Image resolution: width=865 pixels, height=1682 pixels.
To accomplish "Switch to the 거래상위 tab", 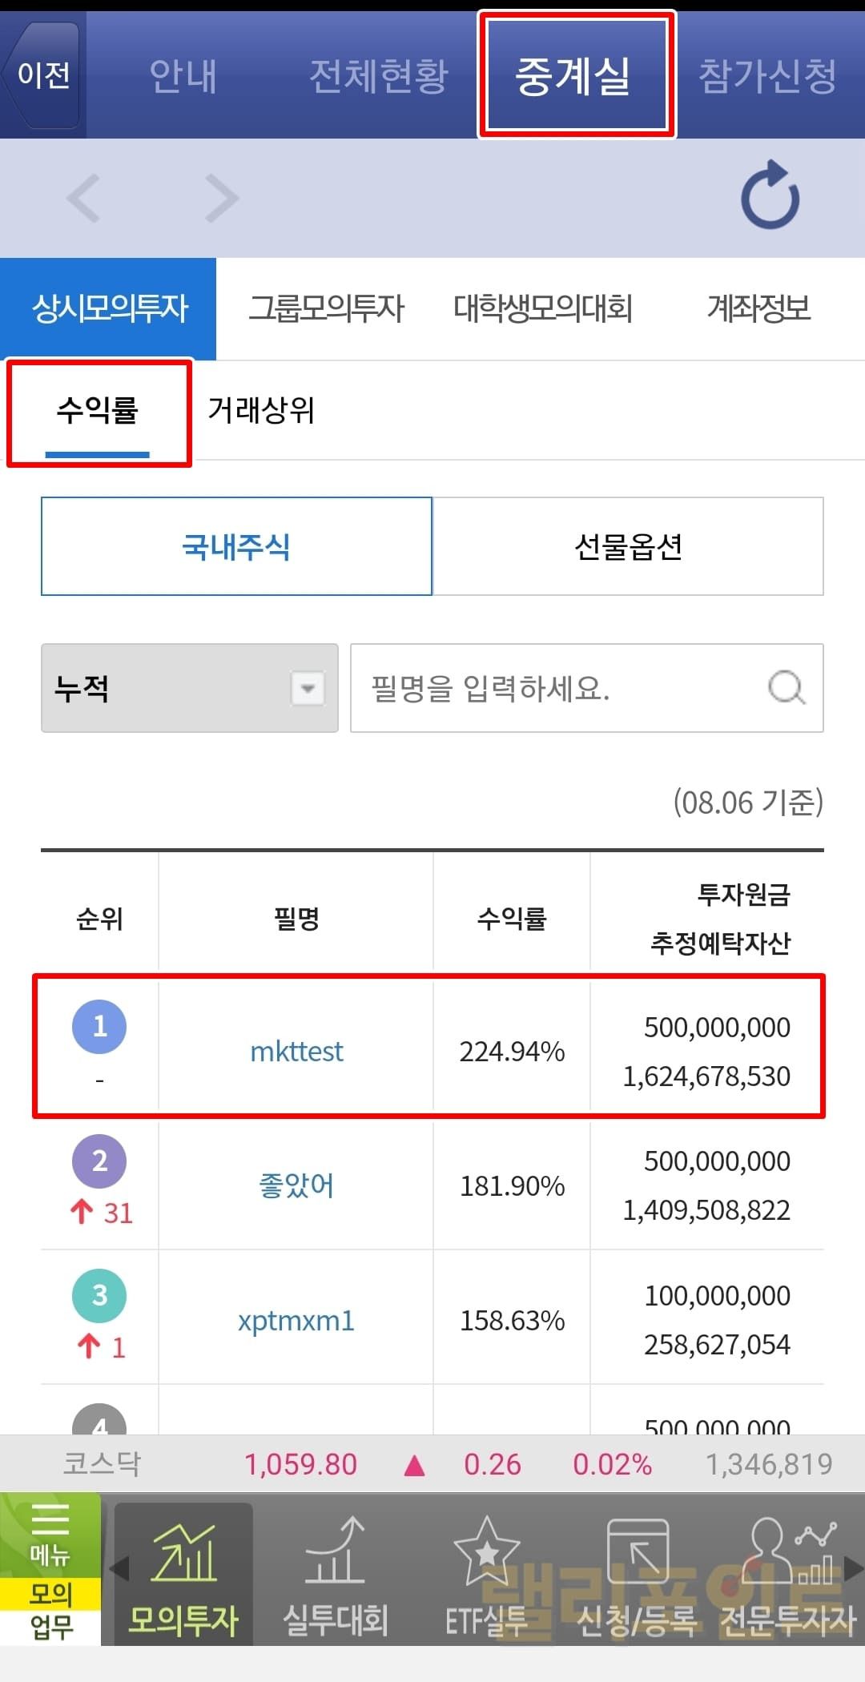I will click(261, 410).
